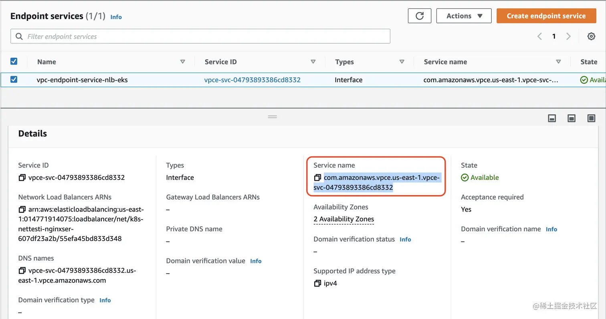Image resolution: width=606 pixels, height=319 pixels.
Task: Open Info link next to Endpoint services heading
Action: (x=116, y=17)
